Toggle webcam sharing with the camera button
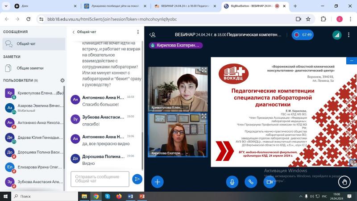The image size is (357, 201). [270, 182]
